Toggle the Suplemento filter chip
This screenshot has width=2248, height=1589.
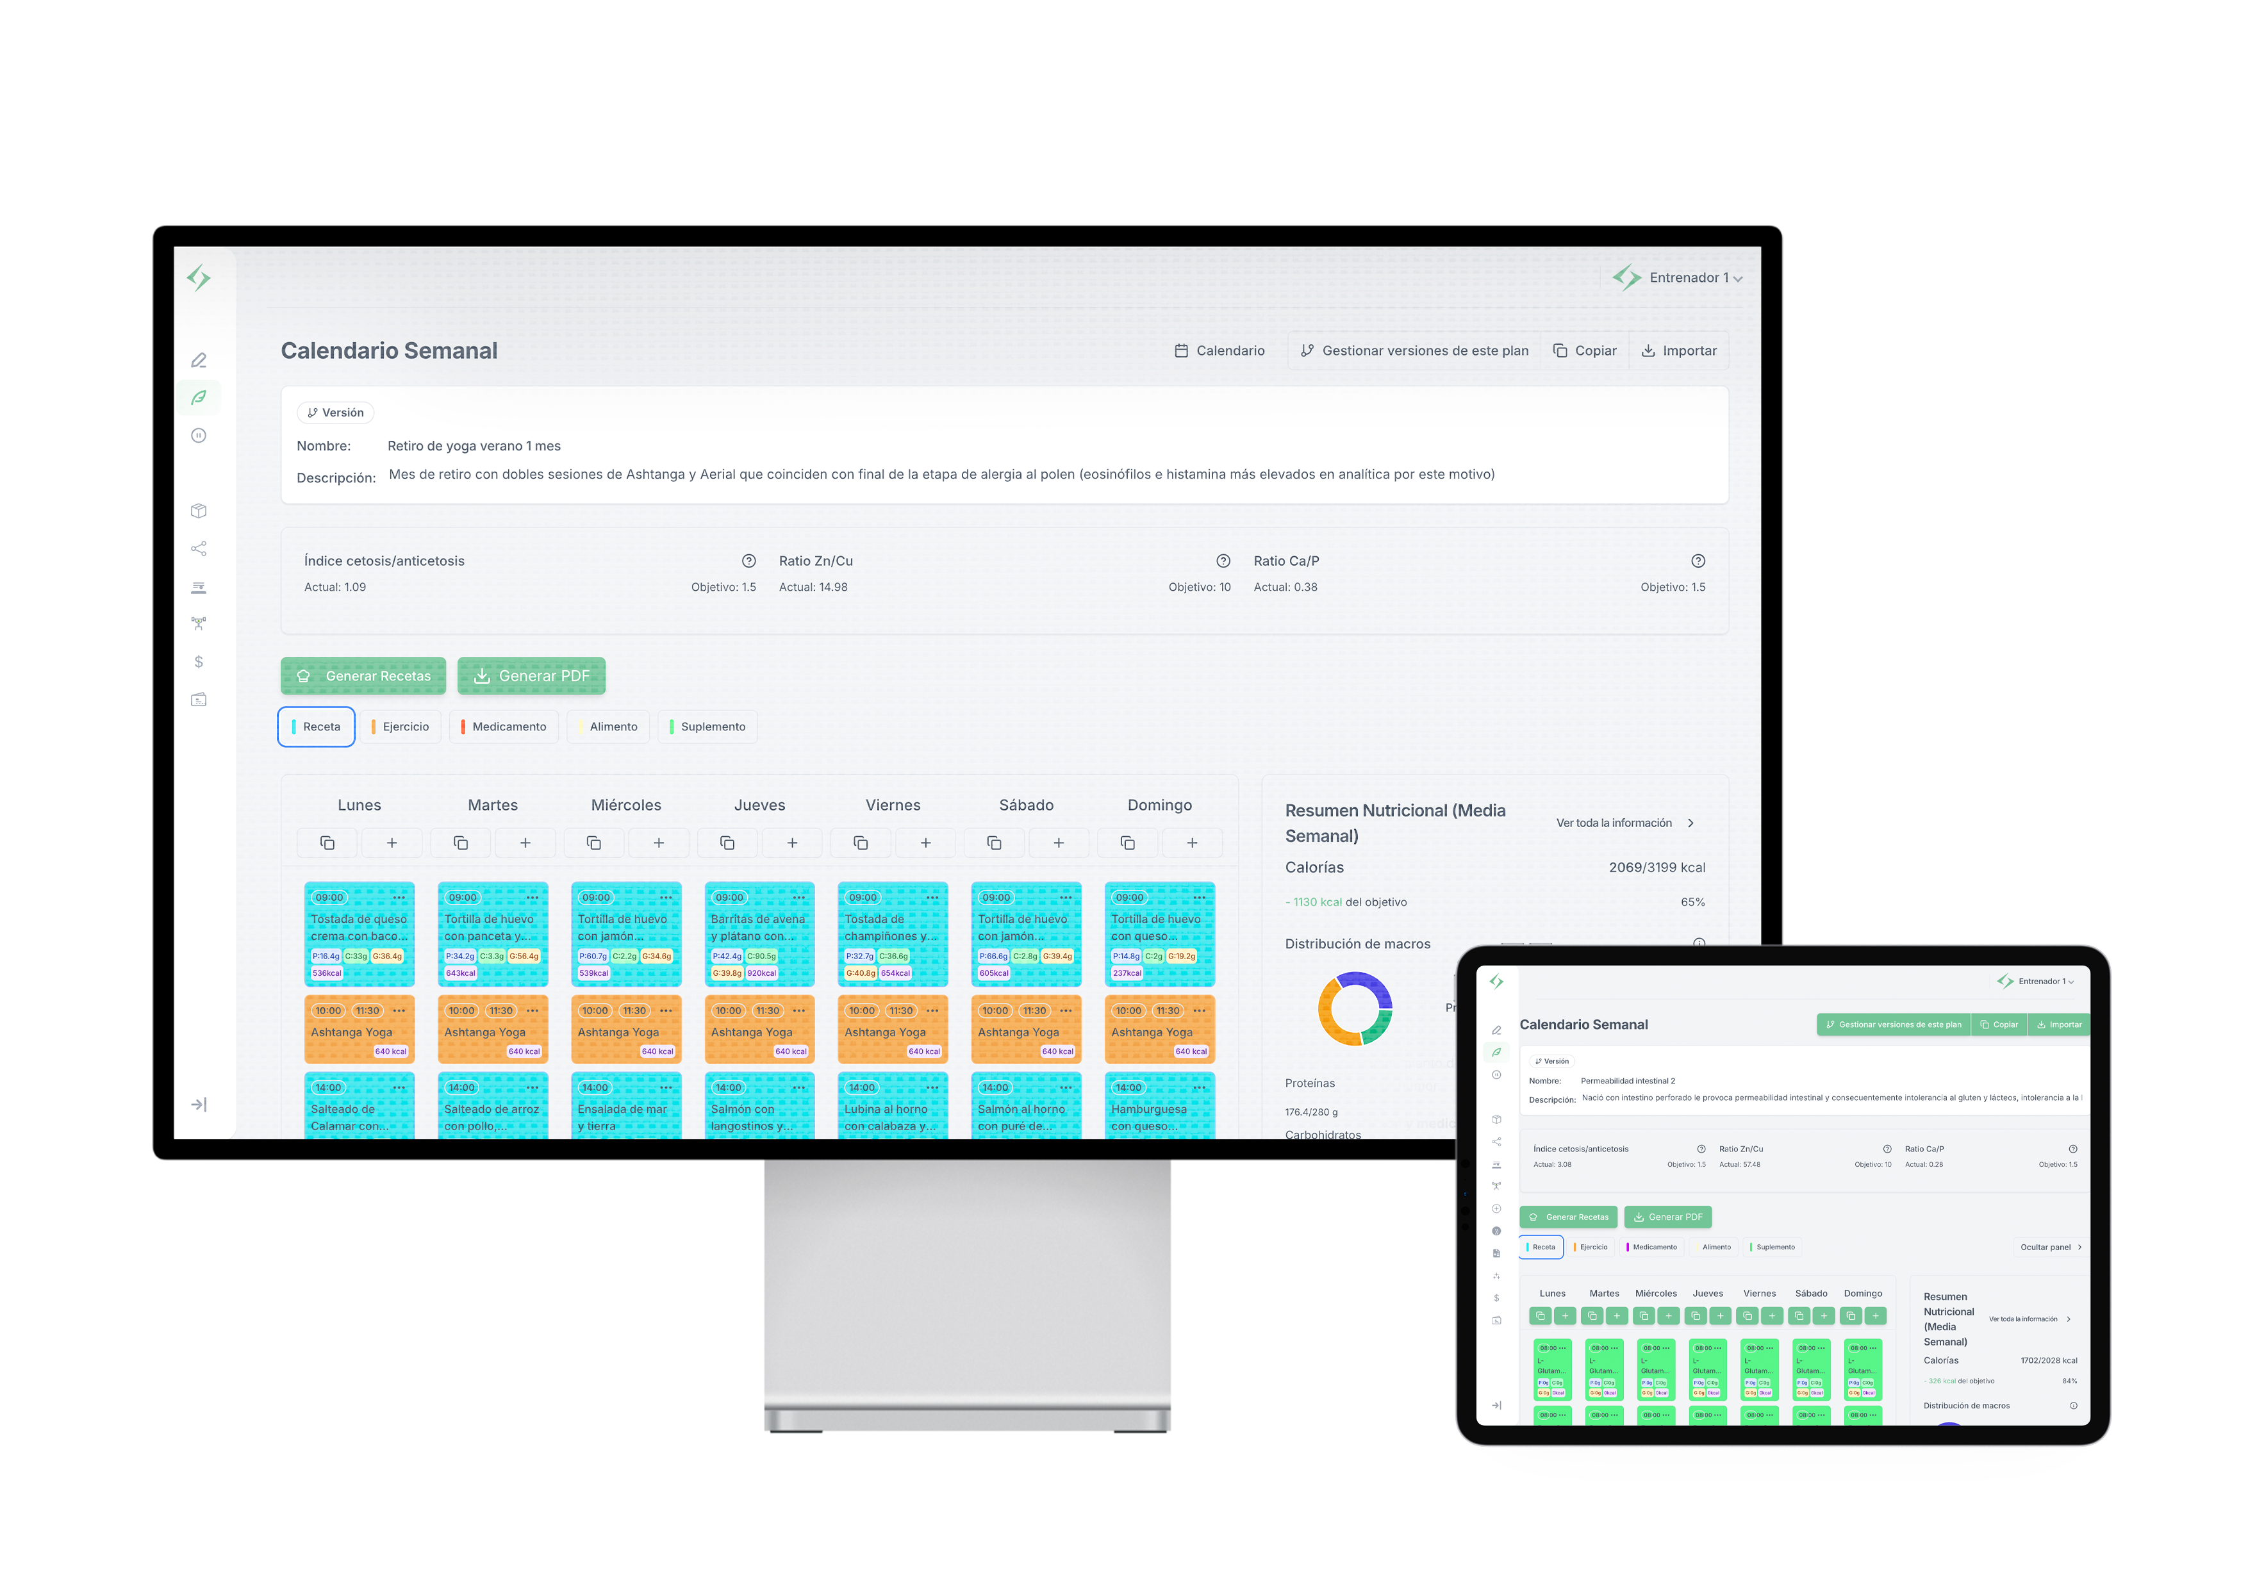tap(708, 727)
